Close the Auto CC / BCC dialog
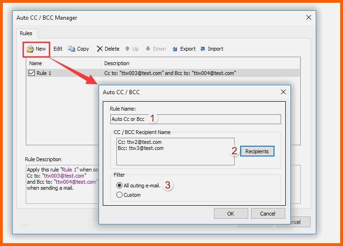Image resolution: width=343 pixels, height=246 pixels. (283, 92)
